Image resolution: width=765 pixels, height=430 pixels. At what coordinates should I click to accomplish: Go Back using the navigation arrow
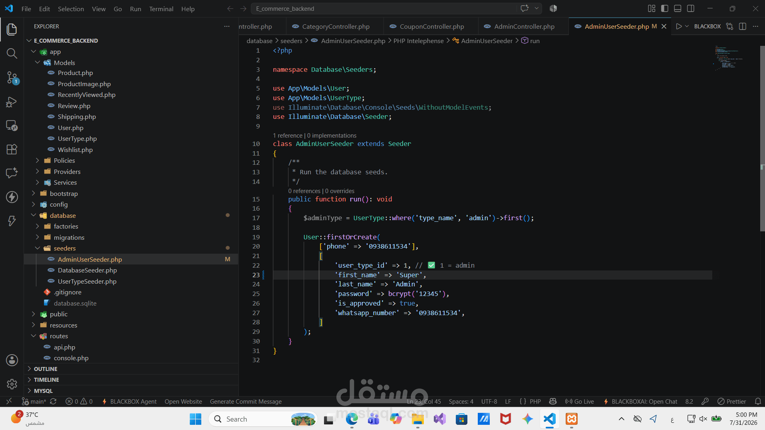[x=230, y=8]
